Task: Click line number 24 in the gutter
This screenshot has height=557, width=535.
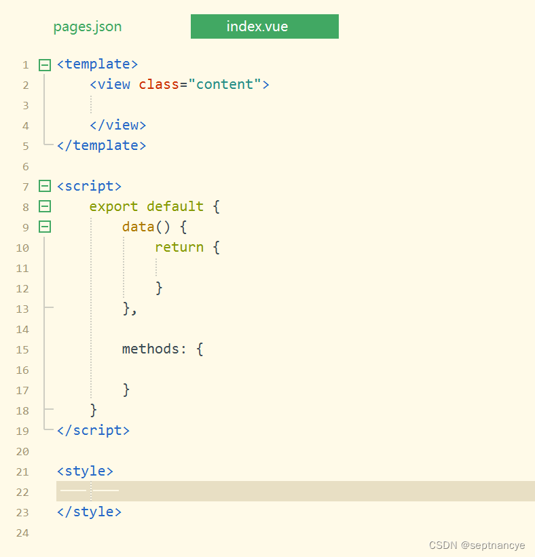Action: coord(22,533)
